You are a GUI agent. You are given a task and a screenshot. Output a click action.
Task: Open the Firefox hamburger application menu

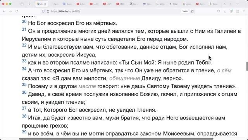pyautogui.click(x=244, y=11)
